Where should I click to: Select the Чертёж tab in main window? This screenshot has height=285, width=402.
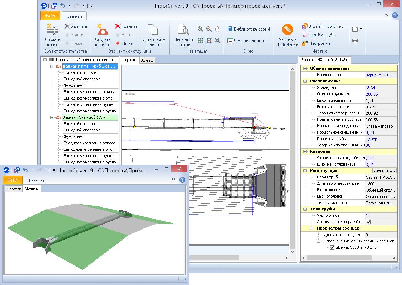click(x=130, y=60)
